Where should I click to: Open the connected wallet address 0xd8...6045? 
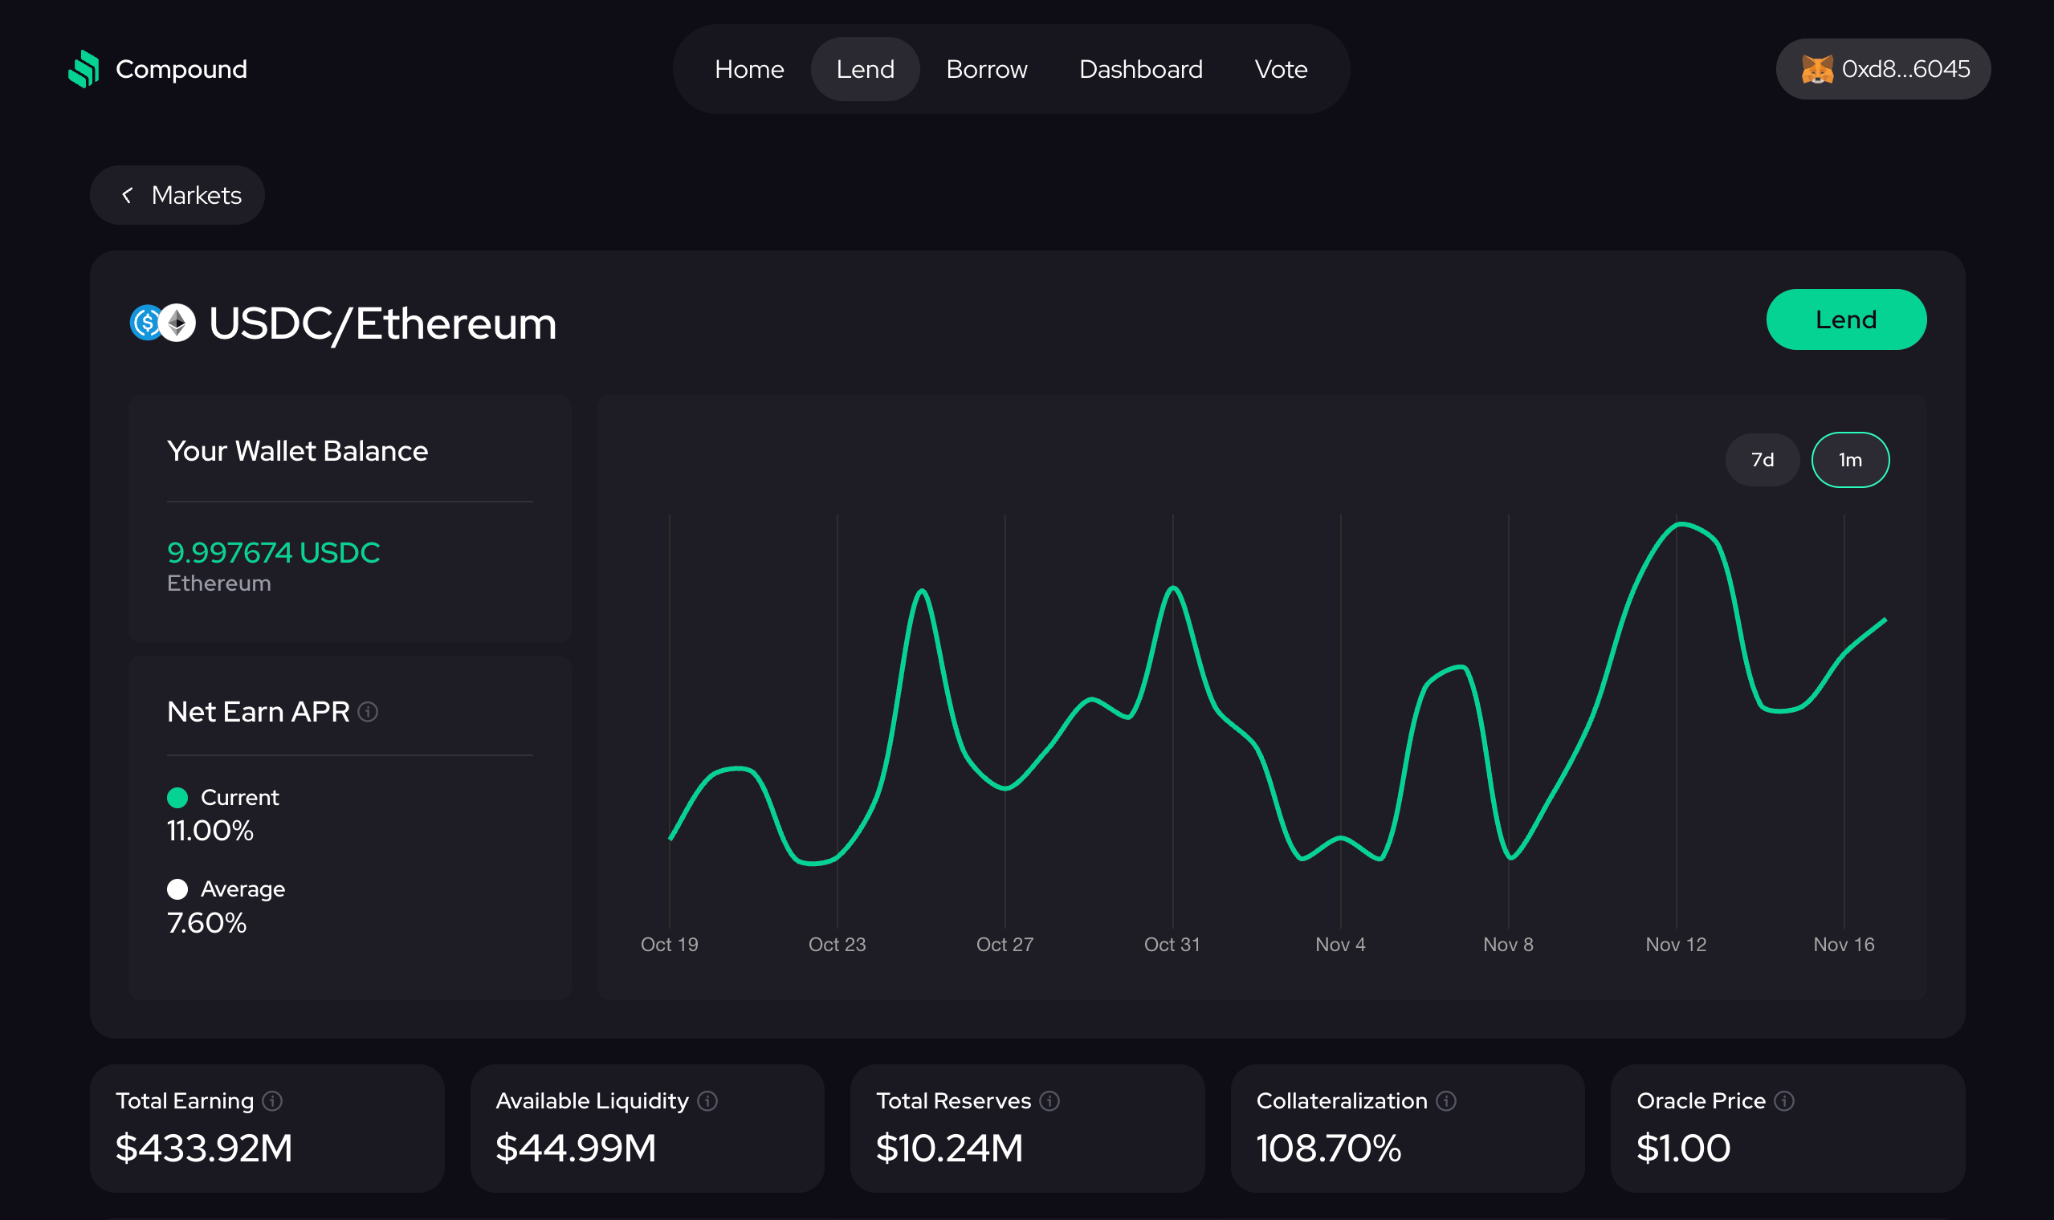click(1908, 69)
